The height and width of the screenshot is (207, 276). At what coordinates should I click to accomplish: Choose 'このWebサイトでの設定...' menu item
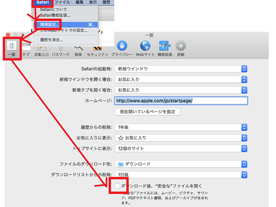[66, 31]
